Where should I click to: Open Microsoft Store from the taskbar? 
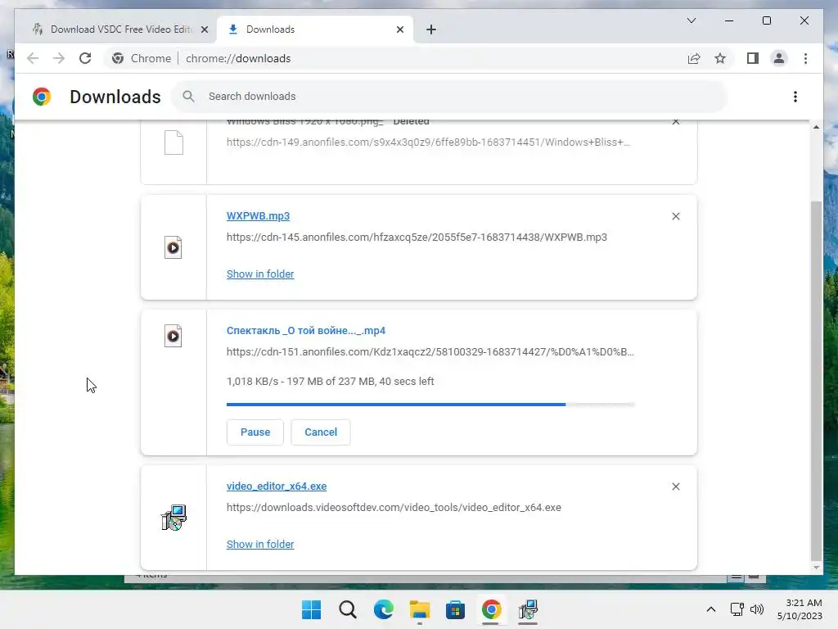[455, 609]
